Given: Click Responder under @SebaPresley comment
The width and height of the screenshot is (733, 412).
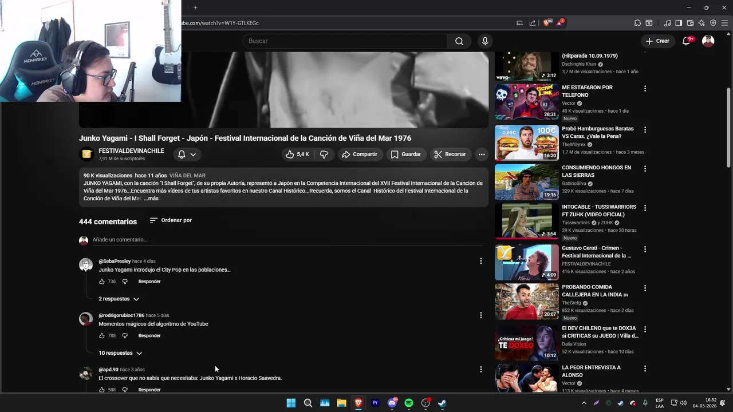Looking at the screenshot, I should tap(149, 282).
